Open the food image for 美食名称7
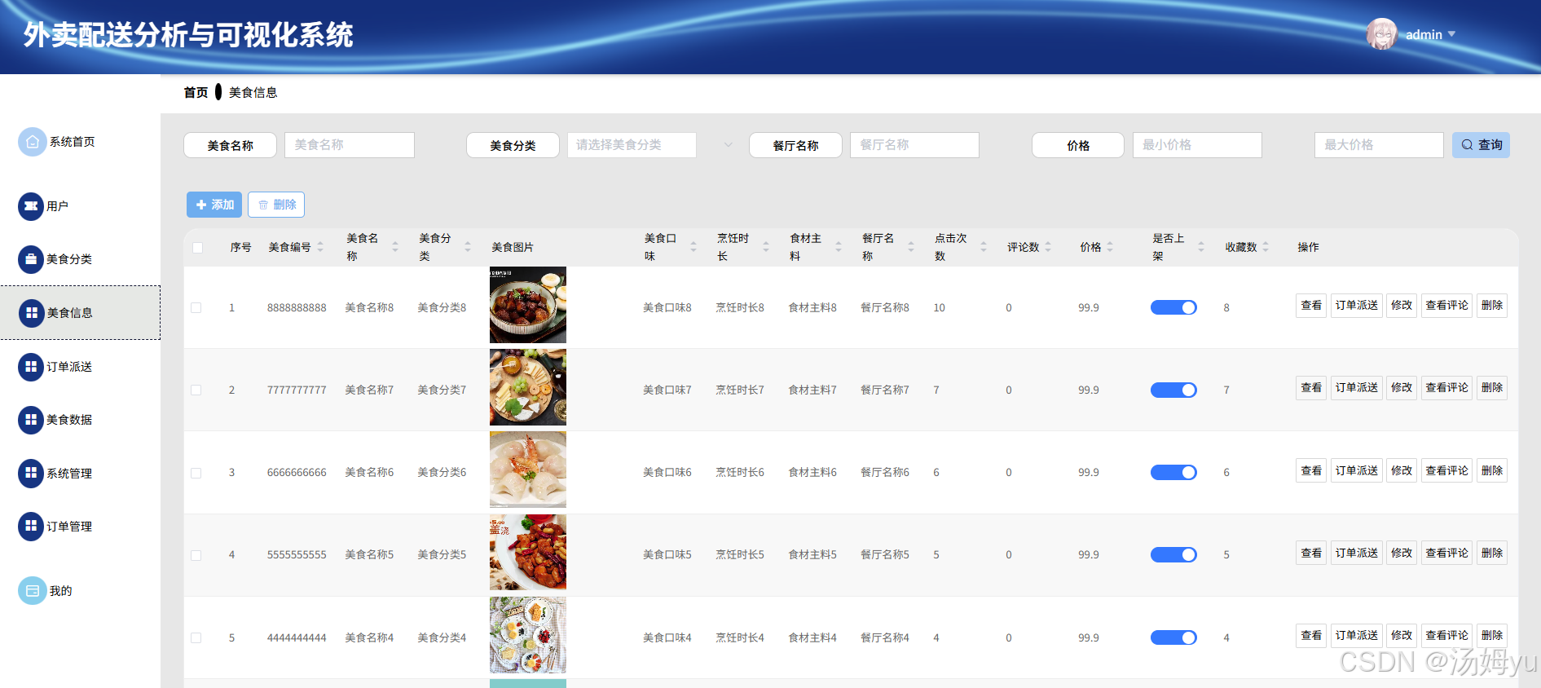The width and height of the screenshot is (1541, 688). click(x=528, y=387)
